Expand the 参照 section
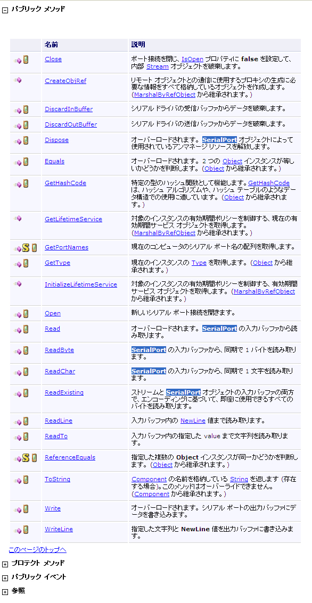The image size is (312, 603). pos(5,592)
